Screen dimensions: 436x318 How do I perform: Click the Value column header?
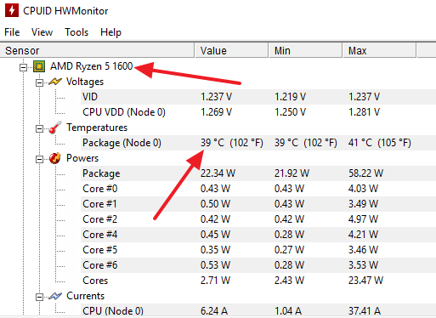231,51
